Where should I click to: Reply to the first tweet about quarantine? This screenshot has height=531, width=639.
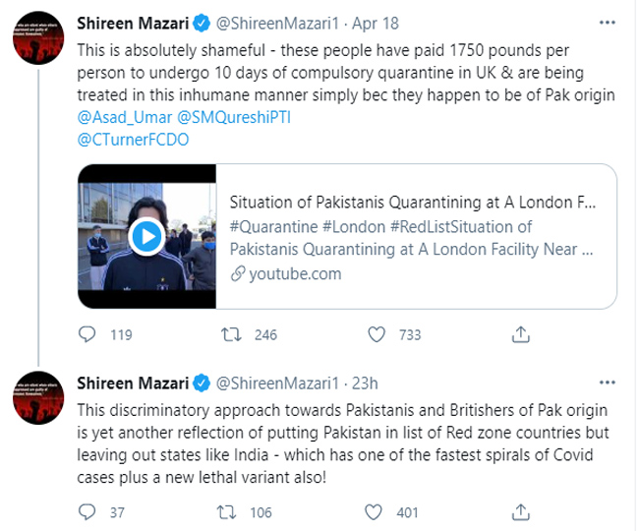(x=87, y=335)
